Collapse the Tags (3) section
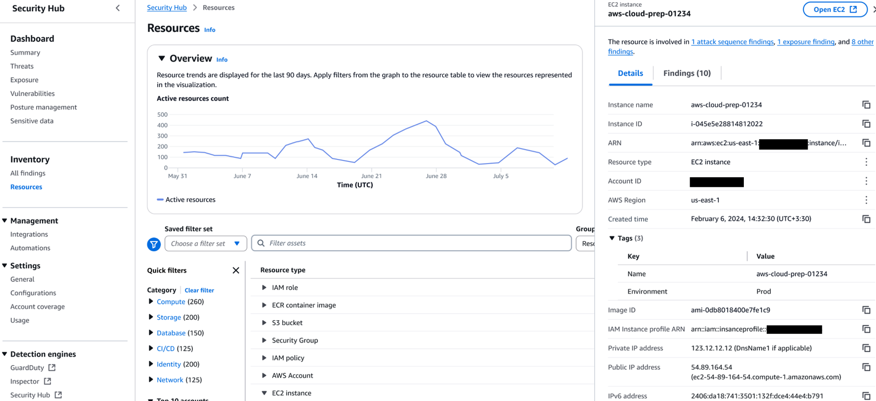 click(x=612, y=238)
